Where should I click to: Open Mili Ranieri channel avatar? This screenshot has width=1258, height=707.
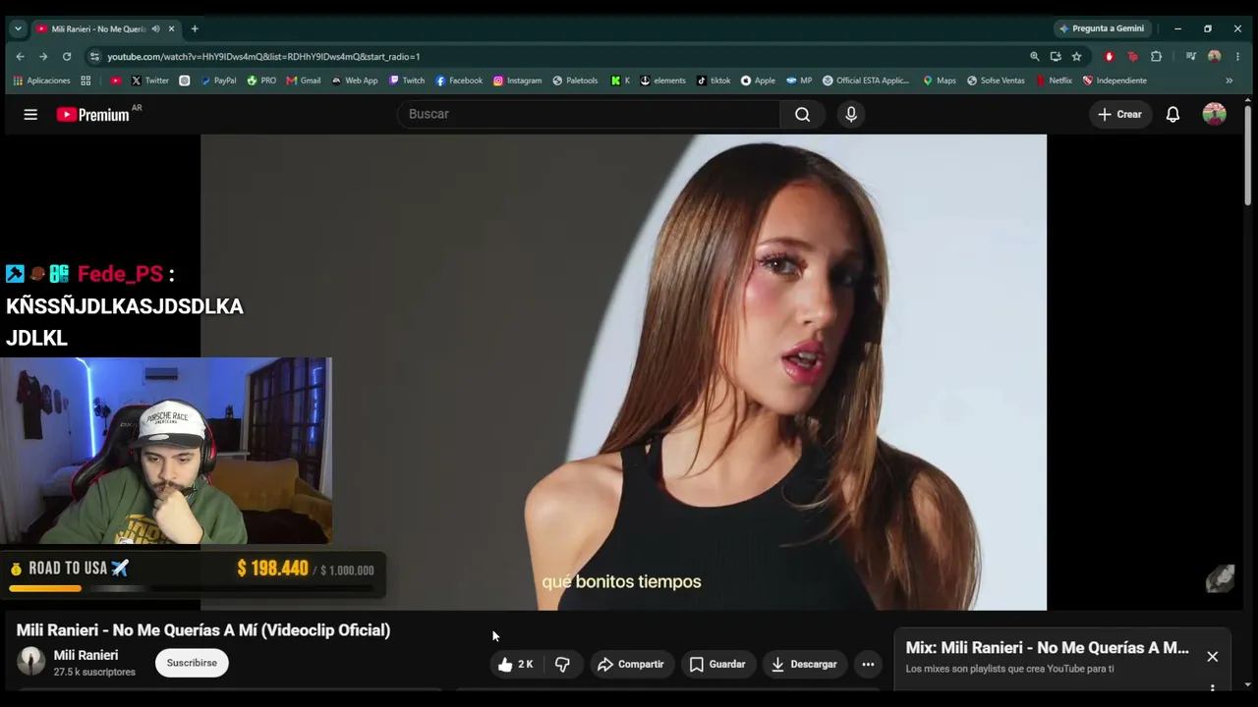click(31, 662)
